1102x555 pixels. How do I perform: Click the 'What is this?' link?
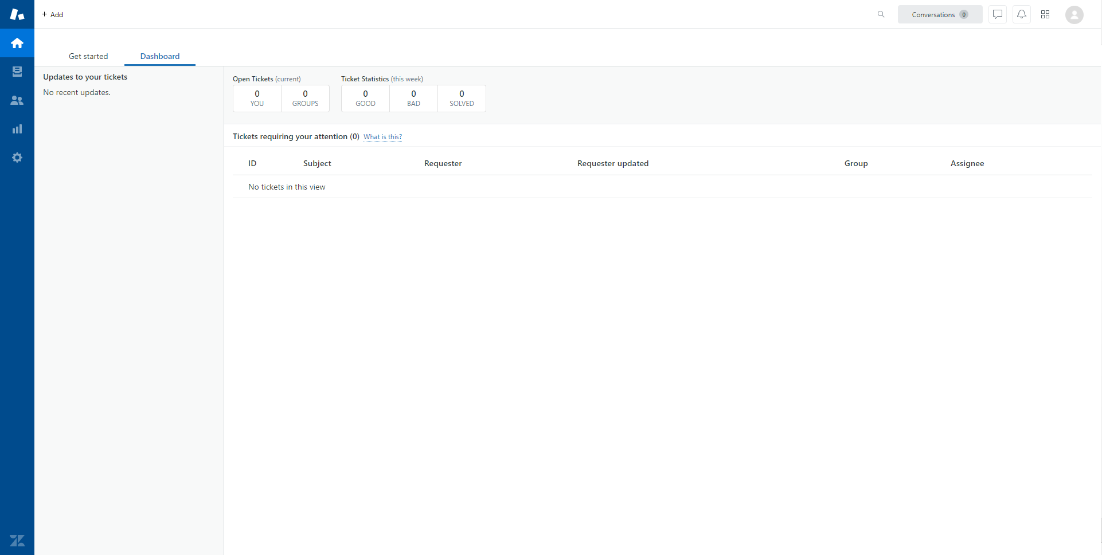[x=382, y=137]
